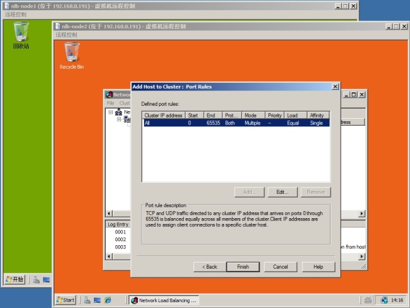Viewport: 410px width, 308px height.
Task: Open the File menu in NLB Manager
Action: pos(110,103)
